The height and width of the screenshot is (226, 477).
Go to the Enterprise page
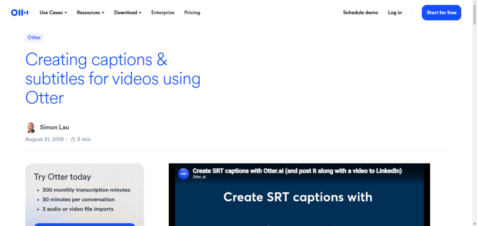tap(163, 13)
